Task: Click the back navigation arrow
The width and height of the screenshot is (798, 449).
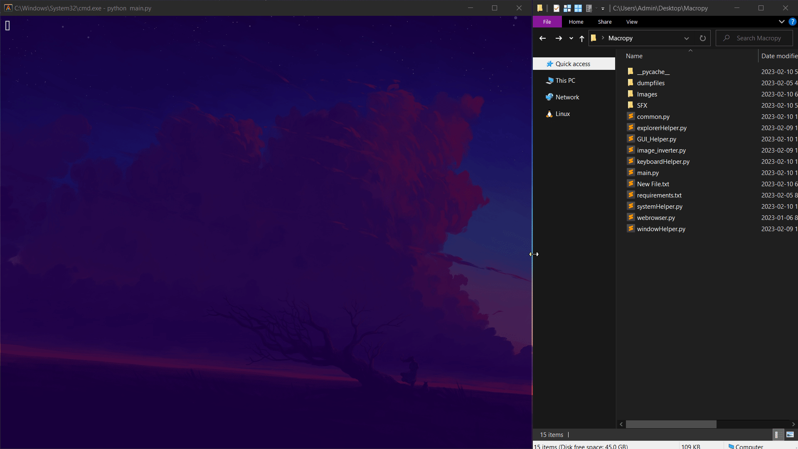Action: pyautogui.click(x=542, y=38)
